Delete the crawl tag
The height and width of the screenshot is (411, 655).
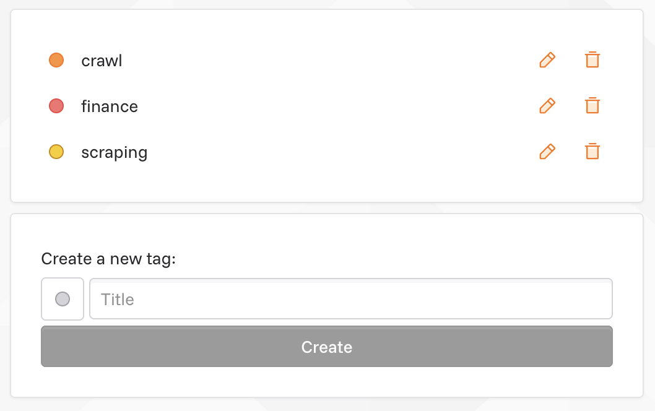(592, 60)
